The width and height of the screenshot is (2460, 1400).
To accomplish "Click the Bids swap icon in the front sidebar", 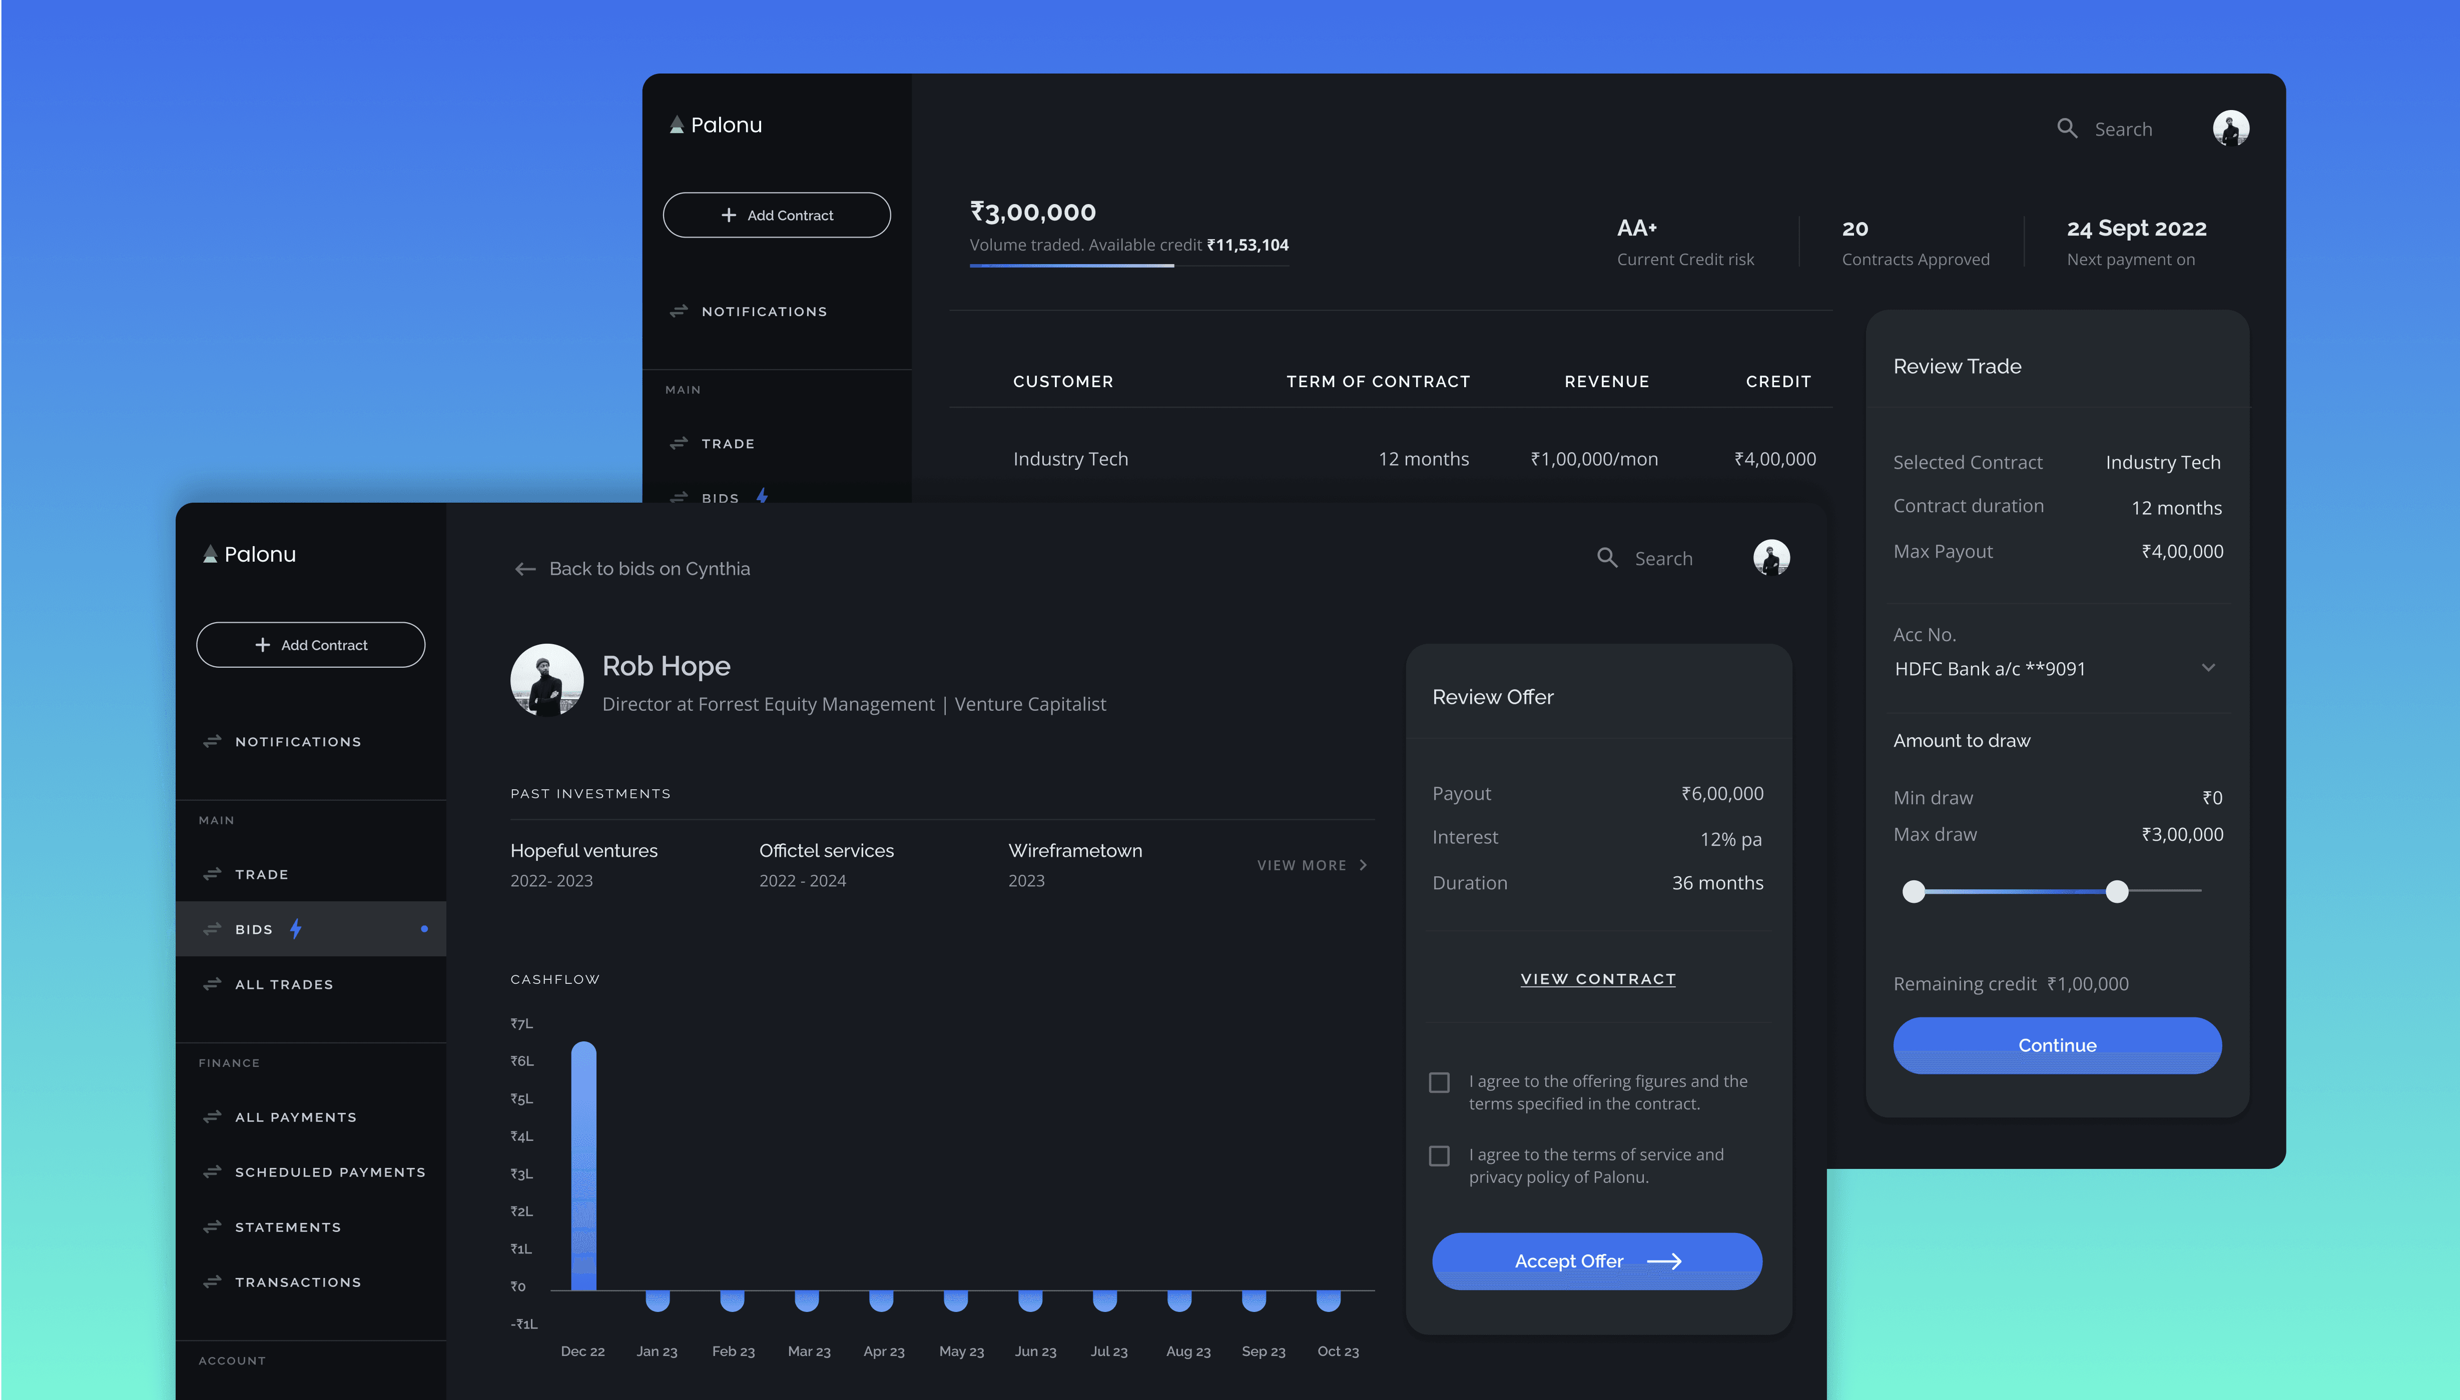I will coord(213,929).
